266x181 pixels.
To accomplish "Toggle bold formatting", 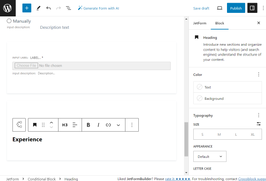I will tap(88, 125).
